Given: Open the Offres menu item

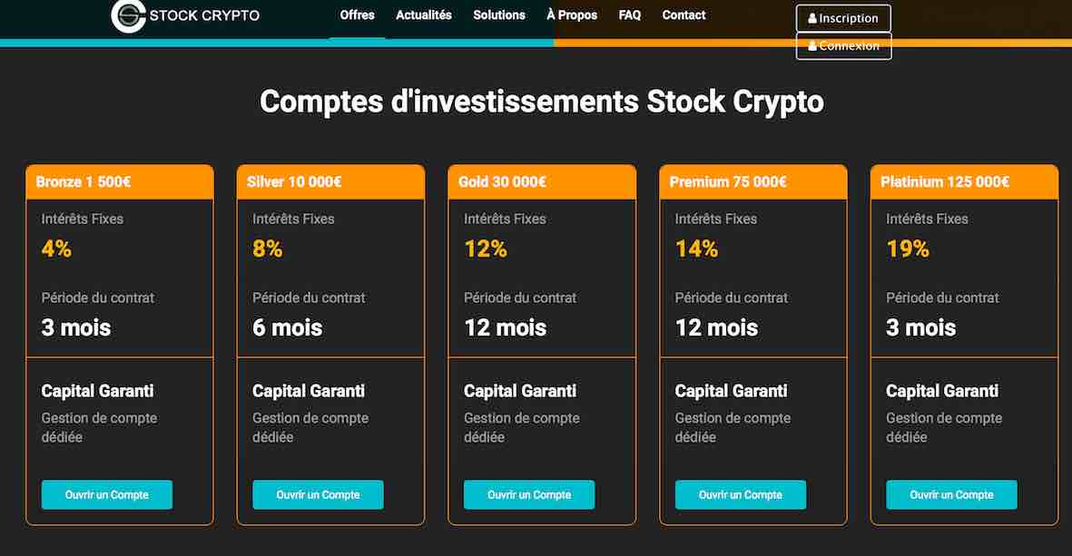Looking at the screenshot, I should tap(357, 15).
